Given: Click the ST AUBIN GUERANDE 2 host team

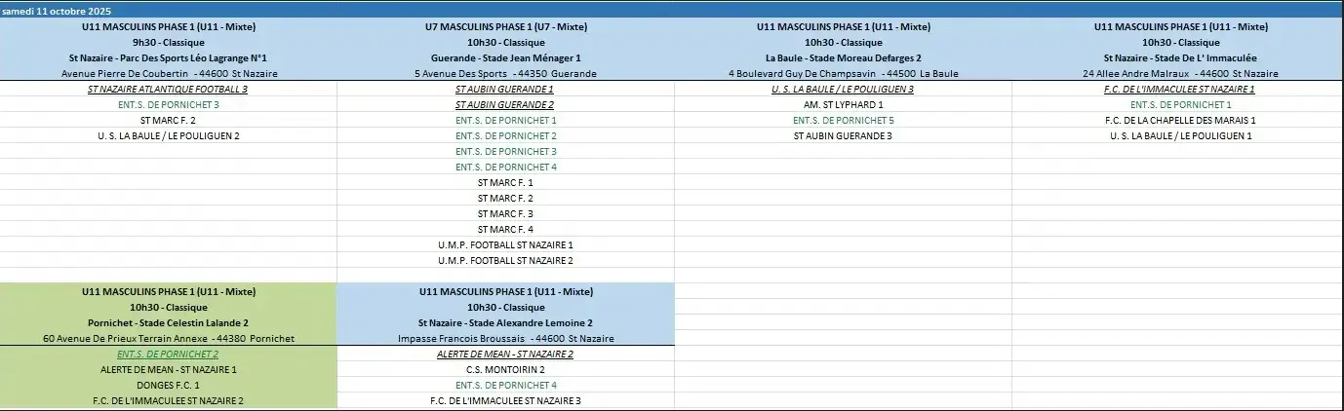Looking at the screenshot, I should (x=505, y=105).
